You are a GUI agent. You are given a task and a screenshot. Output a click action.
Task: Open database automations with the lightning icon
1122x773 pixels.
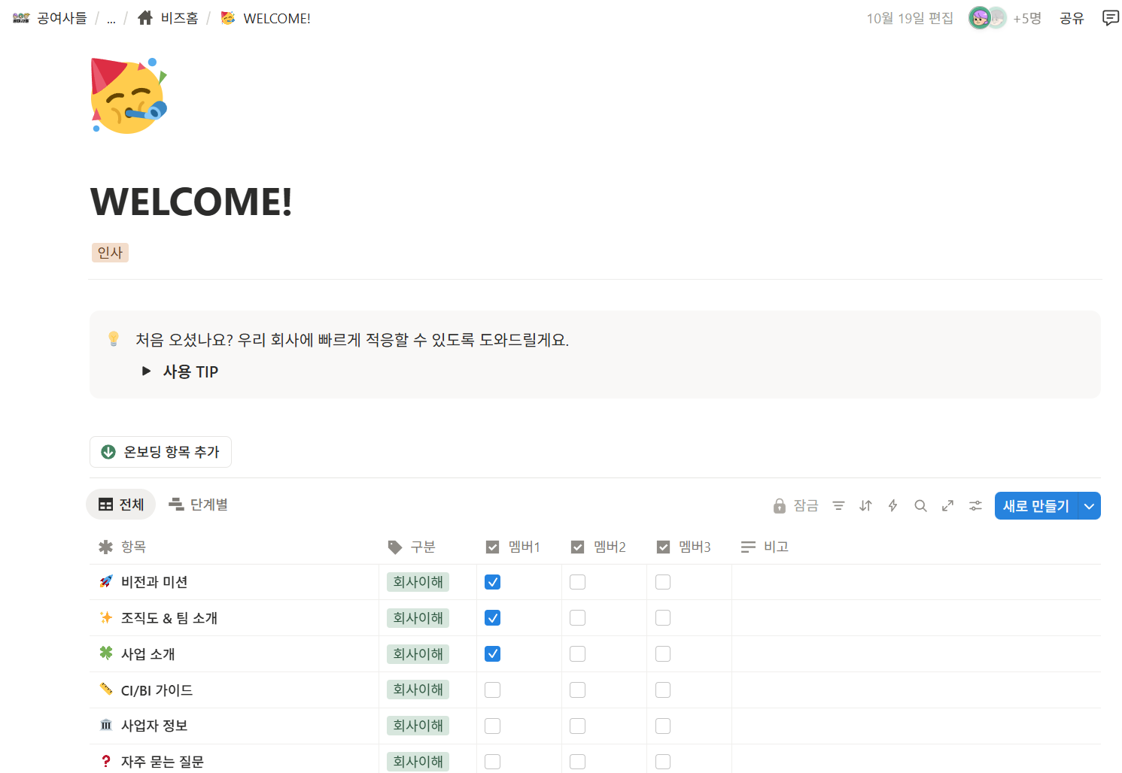coord(892,505)
